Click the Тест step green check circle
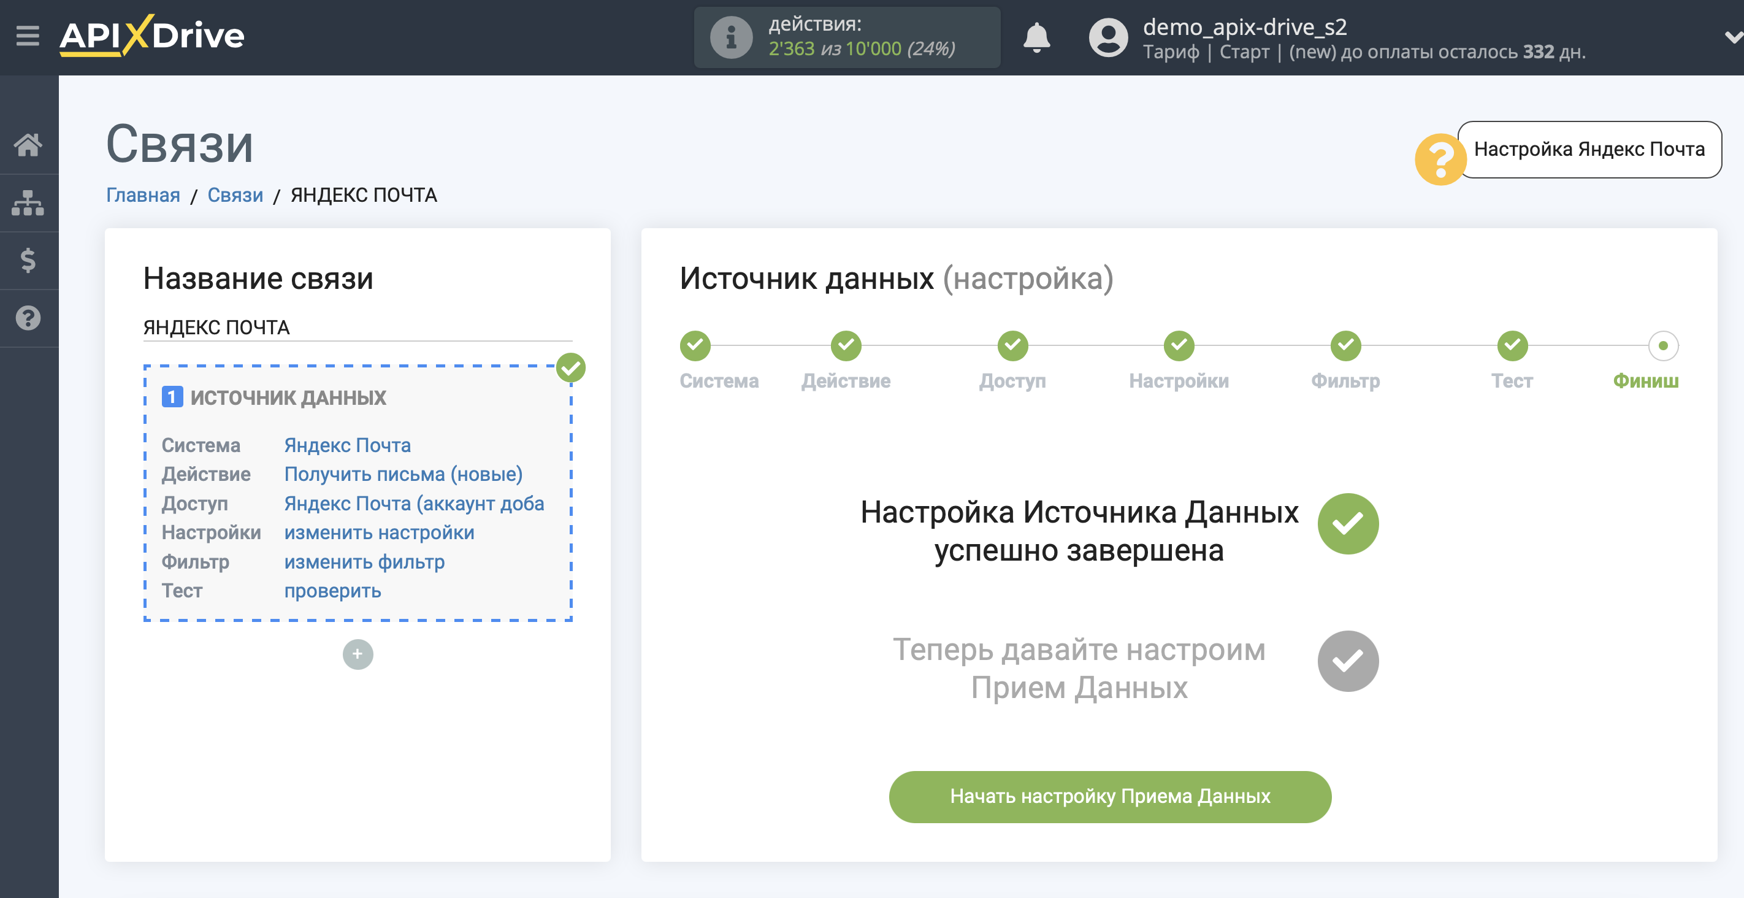Image resolution: width=1744 pixels, height=898 pixels. tap(1512, 345)
